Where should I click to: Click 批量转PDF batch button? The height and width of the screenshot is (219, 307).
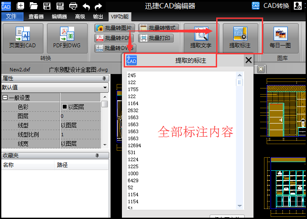114,38
